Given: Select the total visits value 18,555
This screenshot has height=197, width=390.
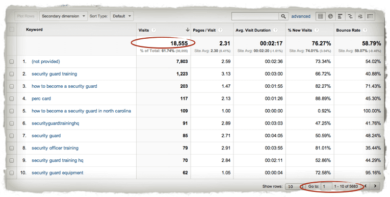Looking at the screenshot, I should [x=179, y=43].
